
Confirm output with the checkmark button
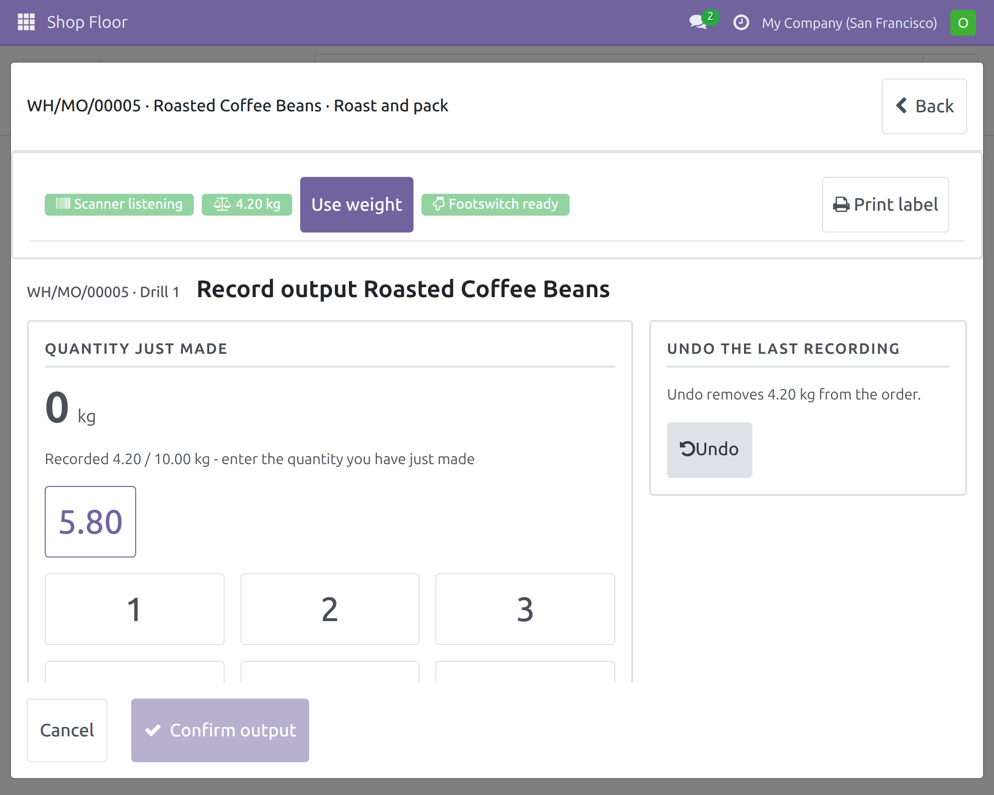click(x=220, y=730)
